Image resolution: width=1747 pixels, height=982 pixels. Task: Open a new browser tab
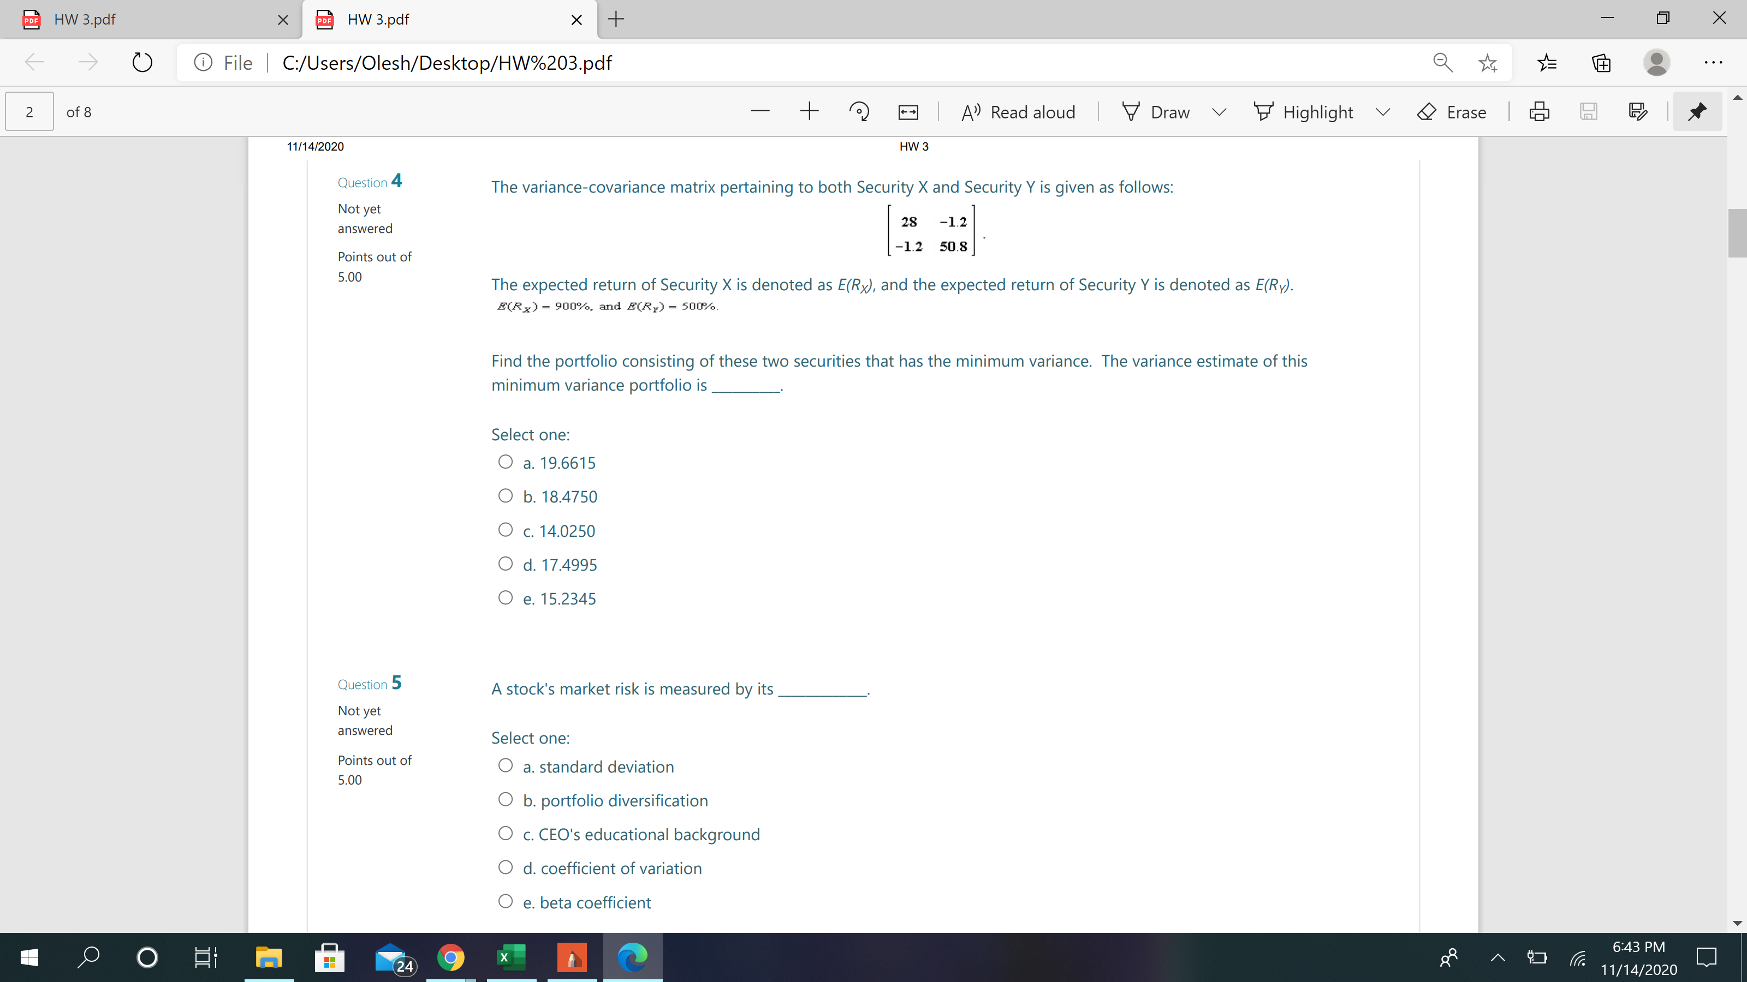(615, 20)
